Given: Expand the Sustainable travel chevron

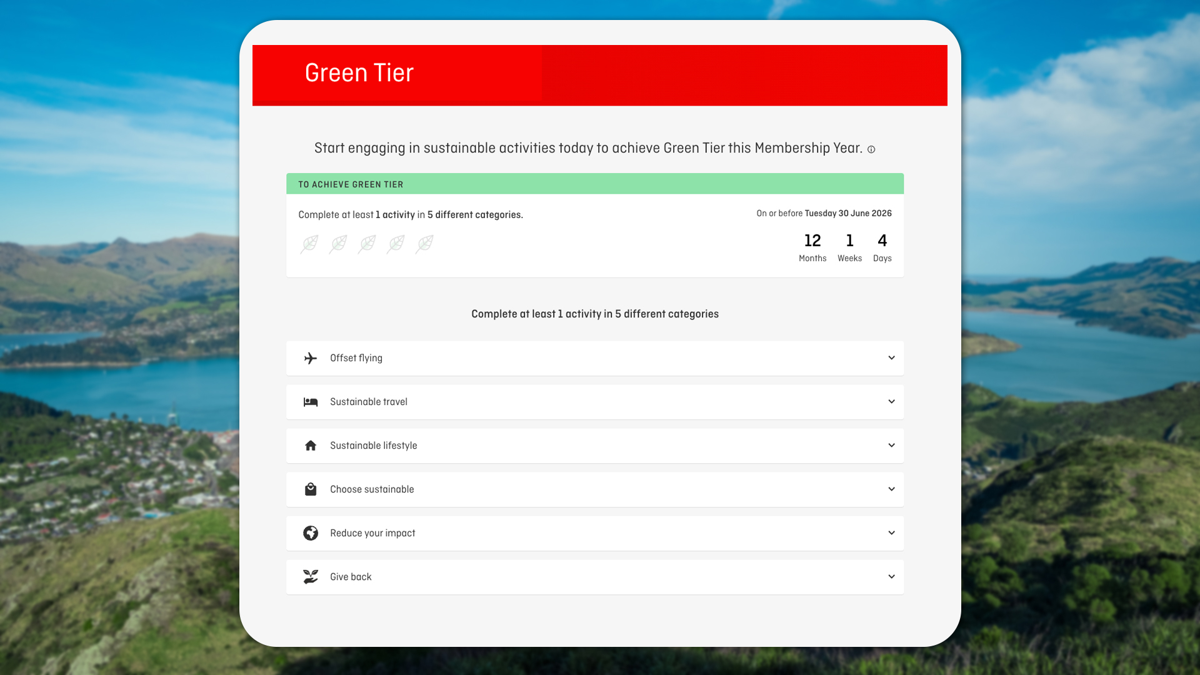Looking at the screenshot, I should (x=891, y=402).
